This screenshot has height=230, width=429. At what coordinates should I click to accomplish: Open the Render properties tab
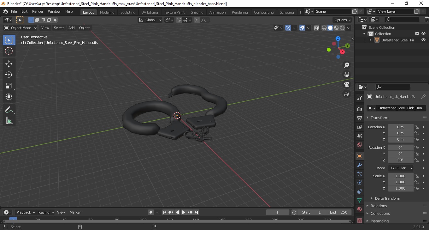click(x=360, y=109)
